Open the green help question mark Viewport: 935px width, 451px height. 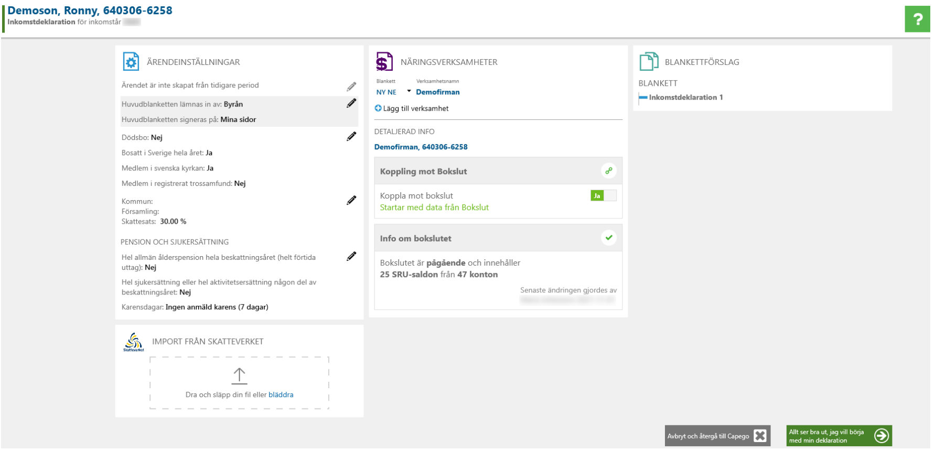[917, 19]
